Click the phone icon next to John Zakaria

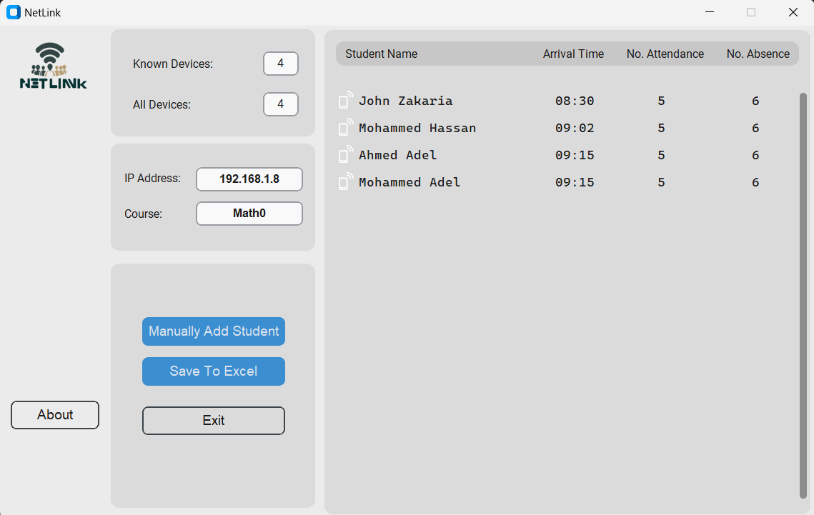click(x=345, y=101)
